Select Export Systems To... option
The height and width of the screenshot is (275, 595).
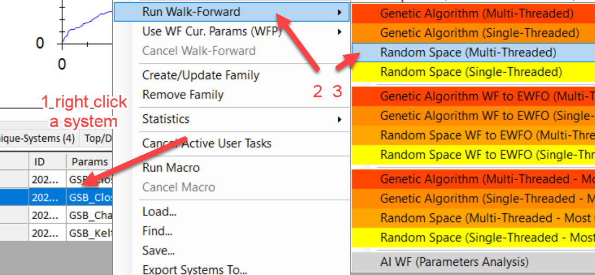click(x=195, y=270)
